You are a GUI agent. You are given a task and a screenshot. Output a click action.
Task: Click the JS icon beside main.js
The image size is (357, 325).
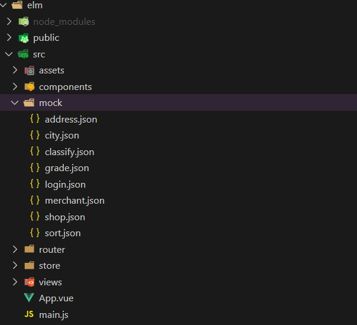coord(29,314)
